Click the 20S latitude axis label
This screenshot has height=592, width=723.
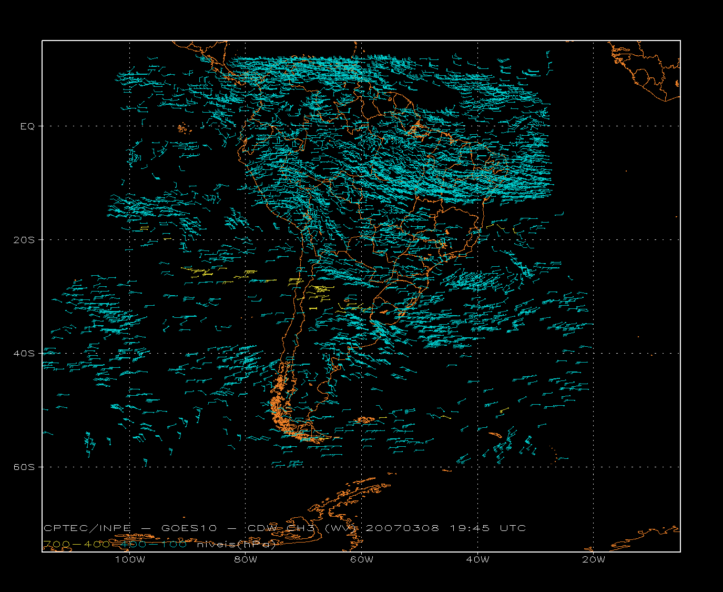[24, 240]
